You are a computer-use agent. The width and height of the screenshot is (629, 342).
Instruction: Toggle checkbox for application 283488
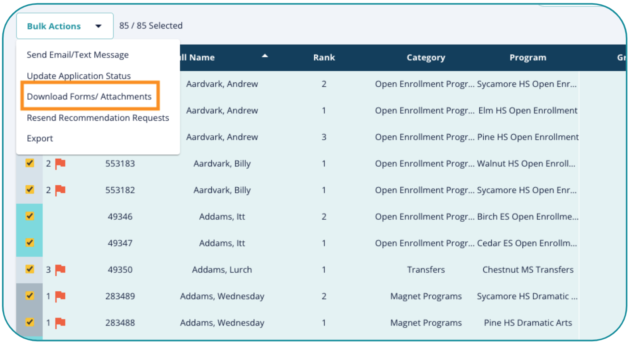point(30,322)
